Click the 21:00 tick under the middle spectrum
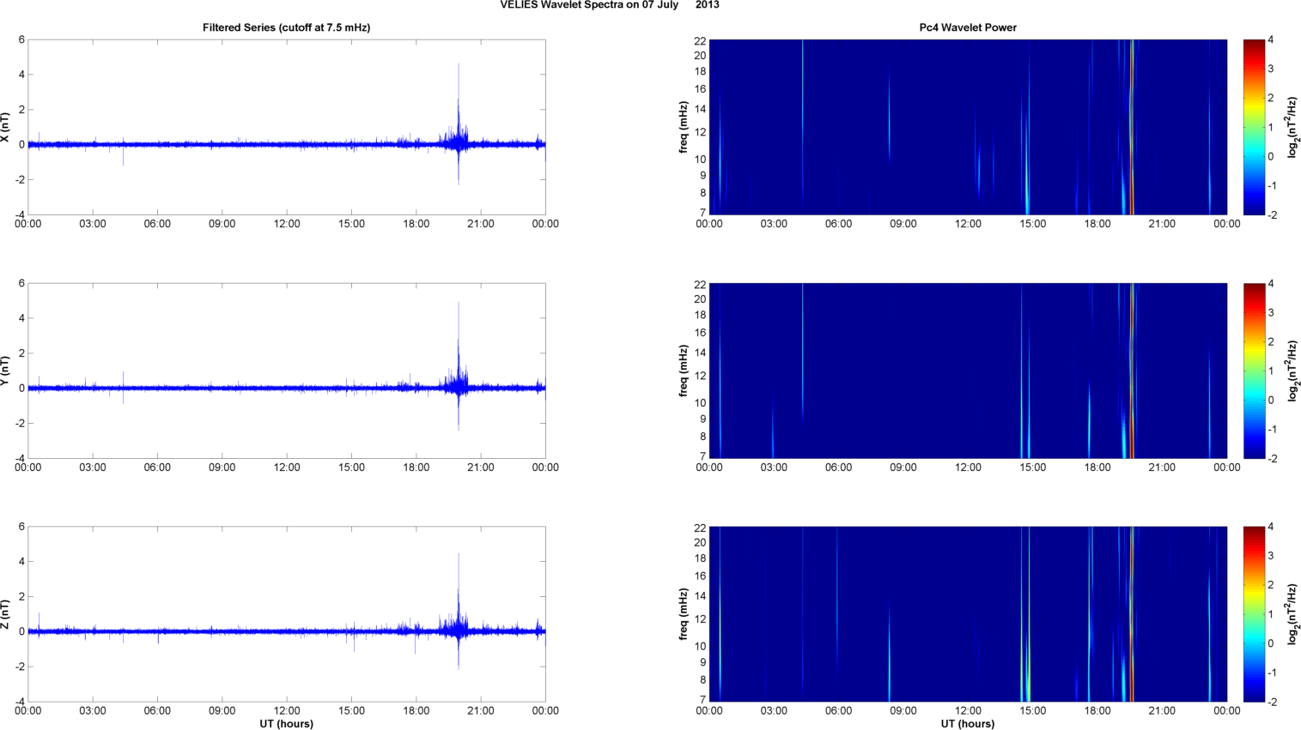Image resolution: width=1301 pixels, height=730 pixels. point(1162,468)
